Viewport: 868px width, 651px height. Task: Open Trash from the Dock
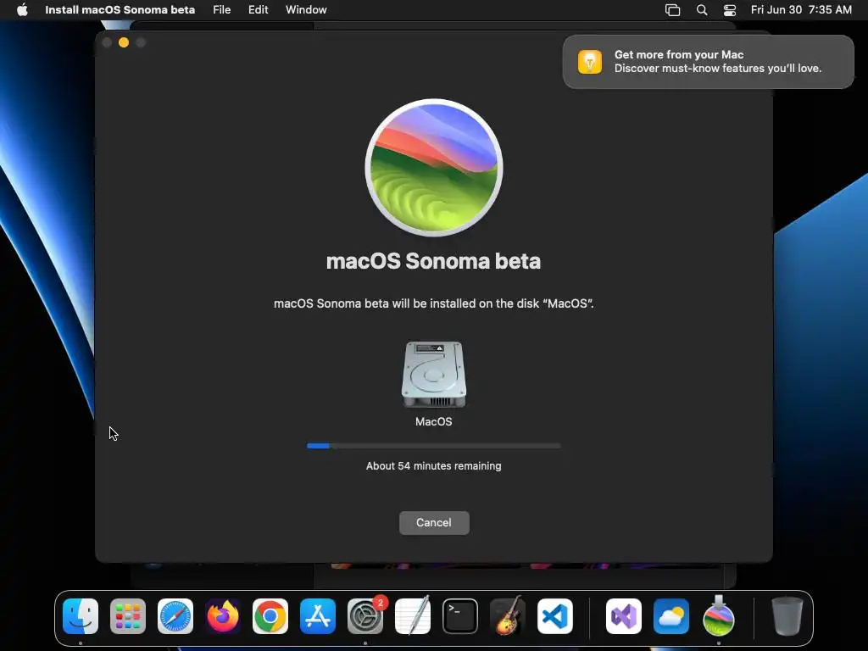pyautogui.click(x=787, y=616)
